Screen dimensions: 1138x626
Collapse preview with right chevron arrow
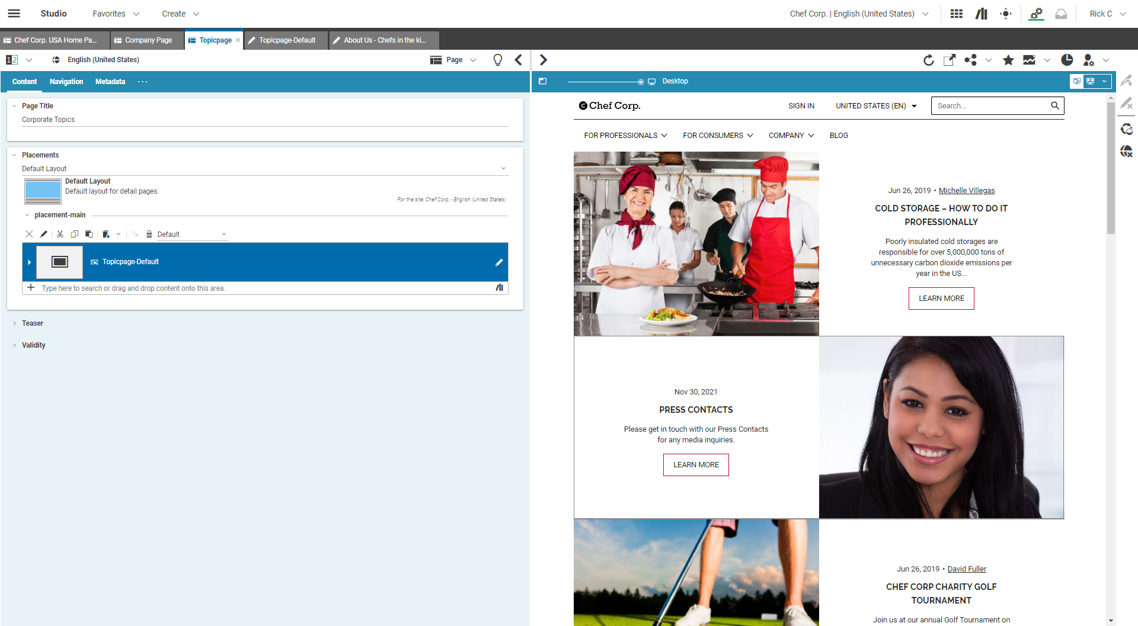543,60
